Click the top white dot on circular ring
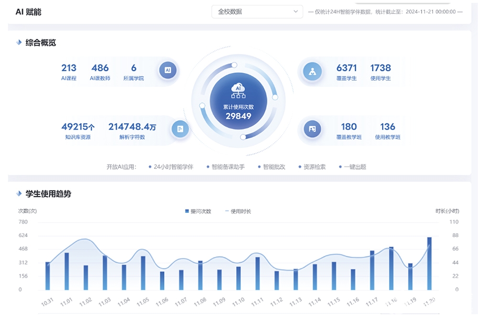Image resolution: width=478 pixels, height=316 pixels. point(234,65)
